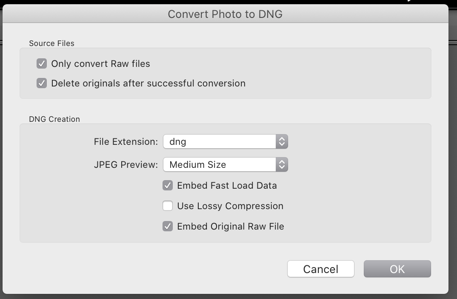This screenshot has height=299, width=457.
Task: Untick the Embed Original Raw File checkbox
Action: pyautogui.click(x=168, y=227)
